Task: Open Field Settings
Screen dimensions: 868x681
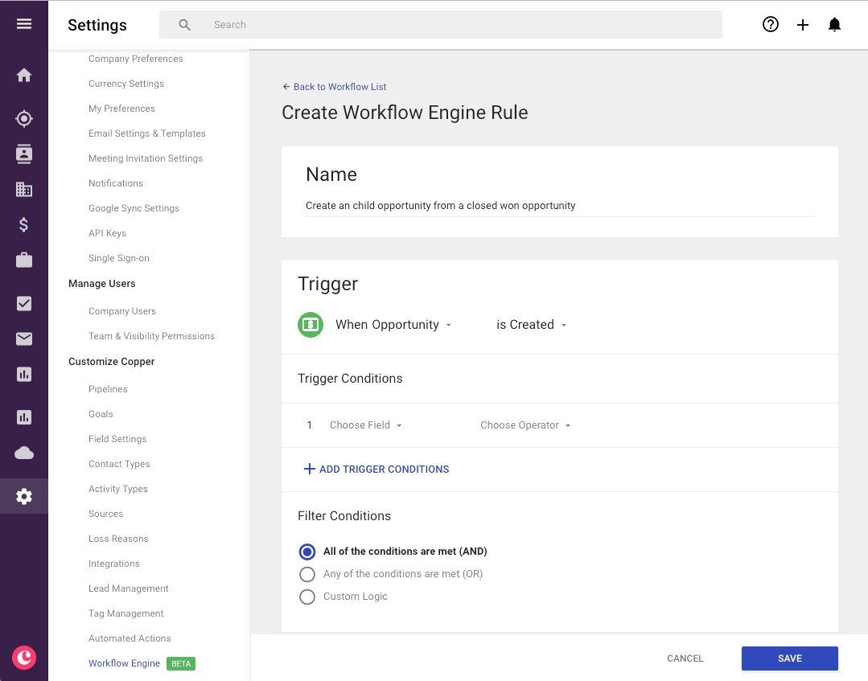Action: 117,439
